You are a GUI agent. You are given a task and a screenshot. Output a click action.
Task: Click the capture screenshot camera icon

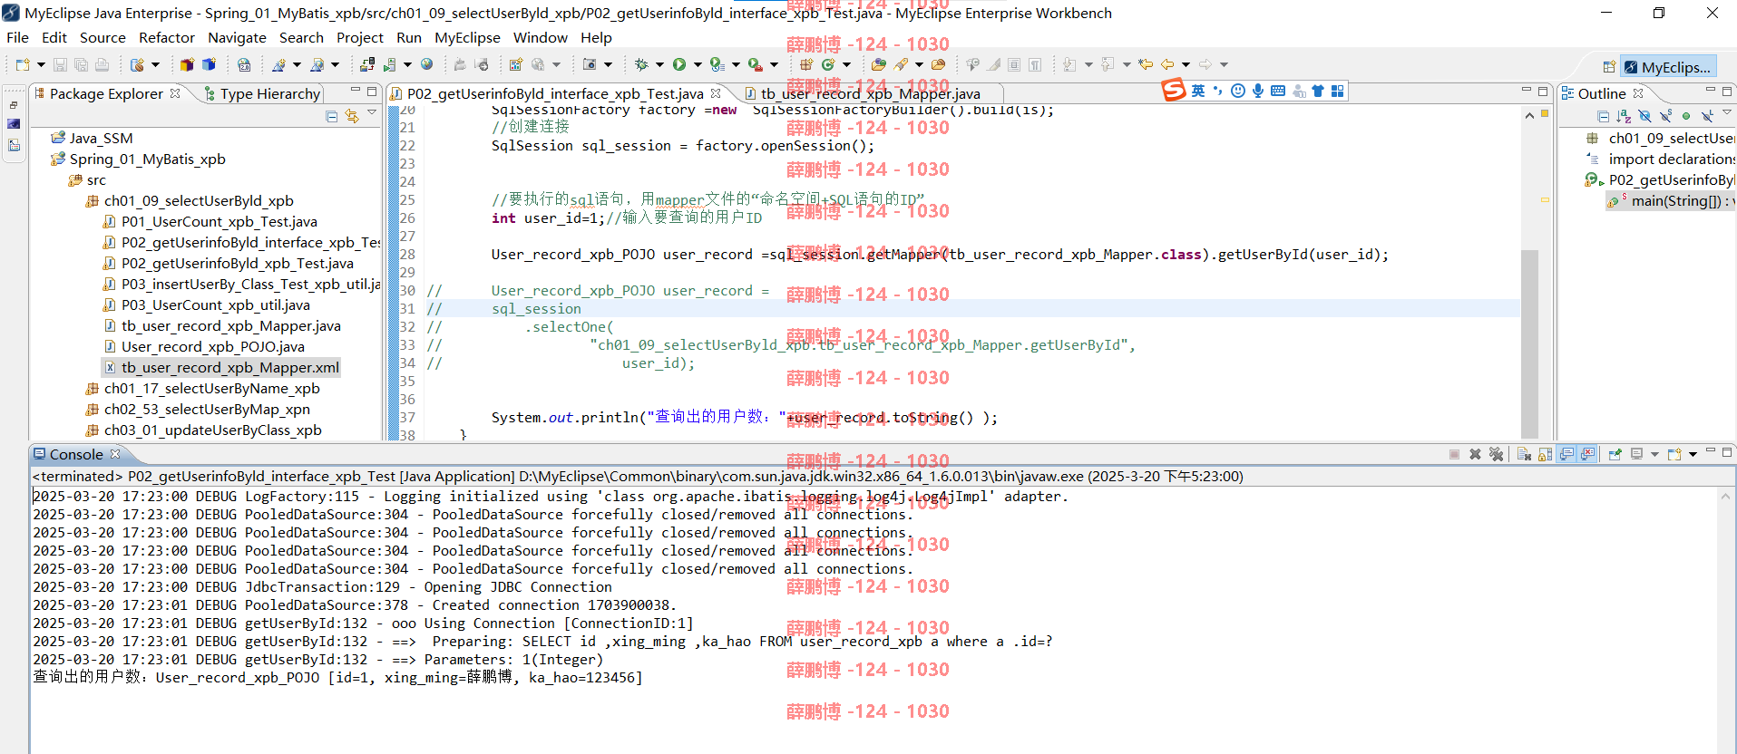[x=589, y=64]
